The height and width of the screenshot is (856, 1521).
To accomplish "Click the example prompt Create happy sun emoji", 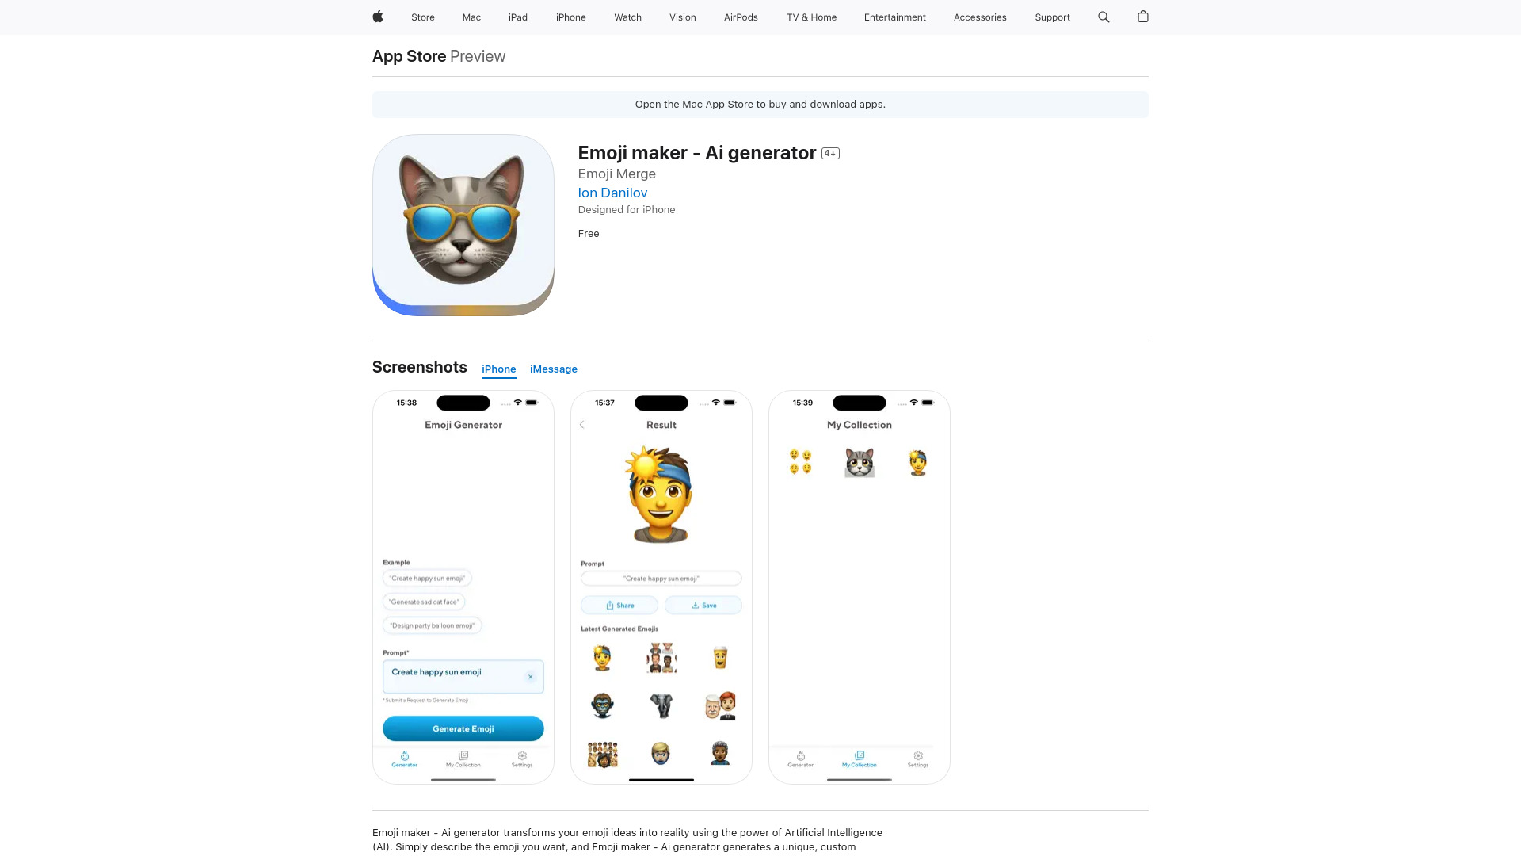I will click(426, 578).
